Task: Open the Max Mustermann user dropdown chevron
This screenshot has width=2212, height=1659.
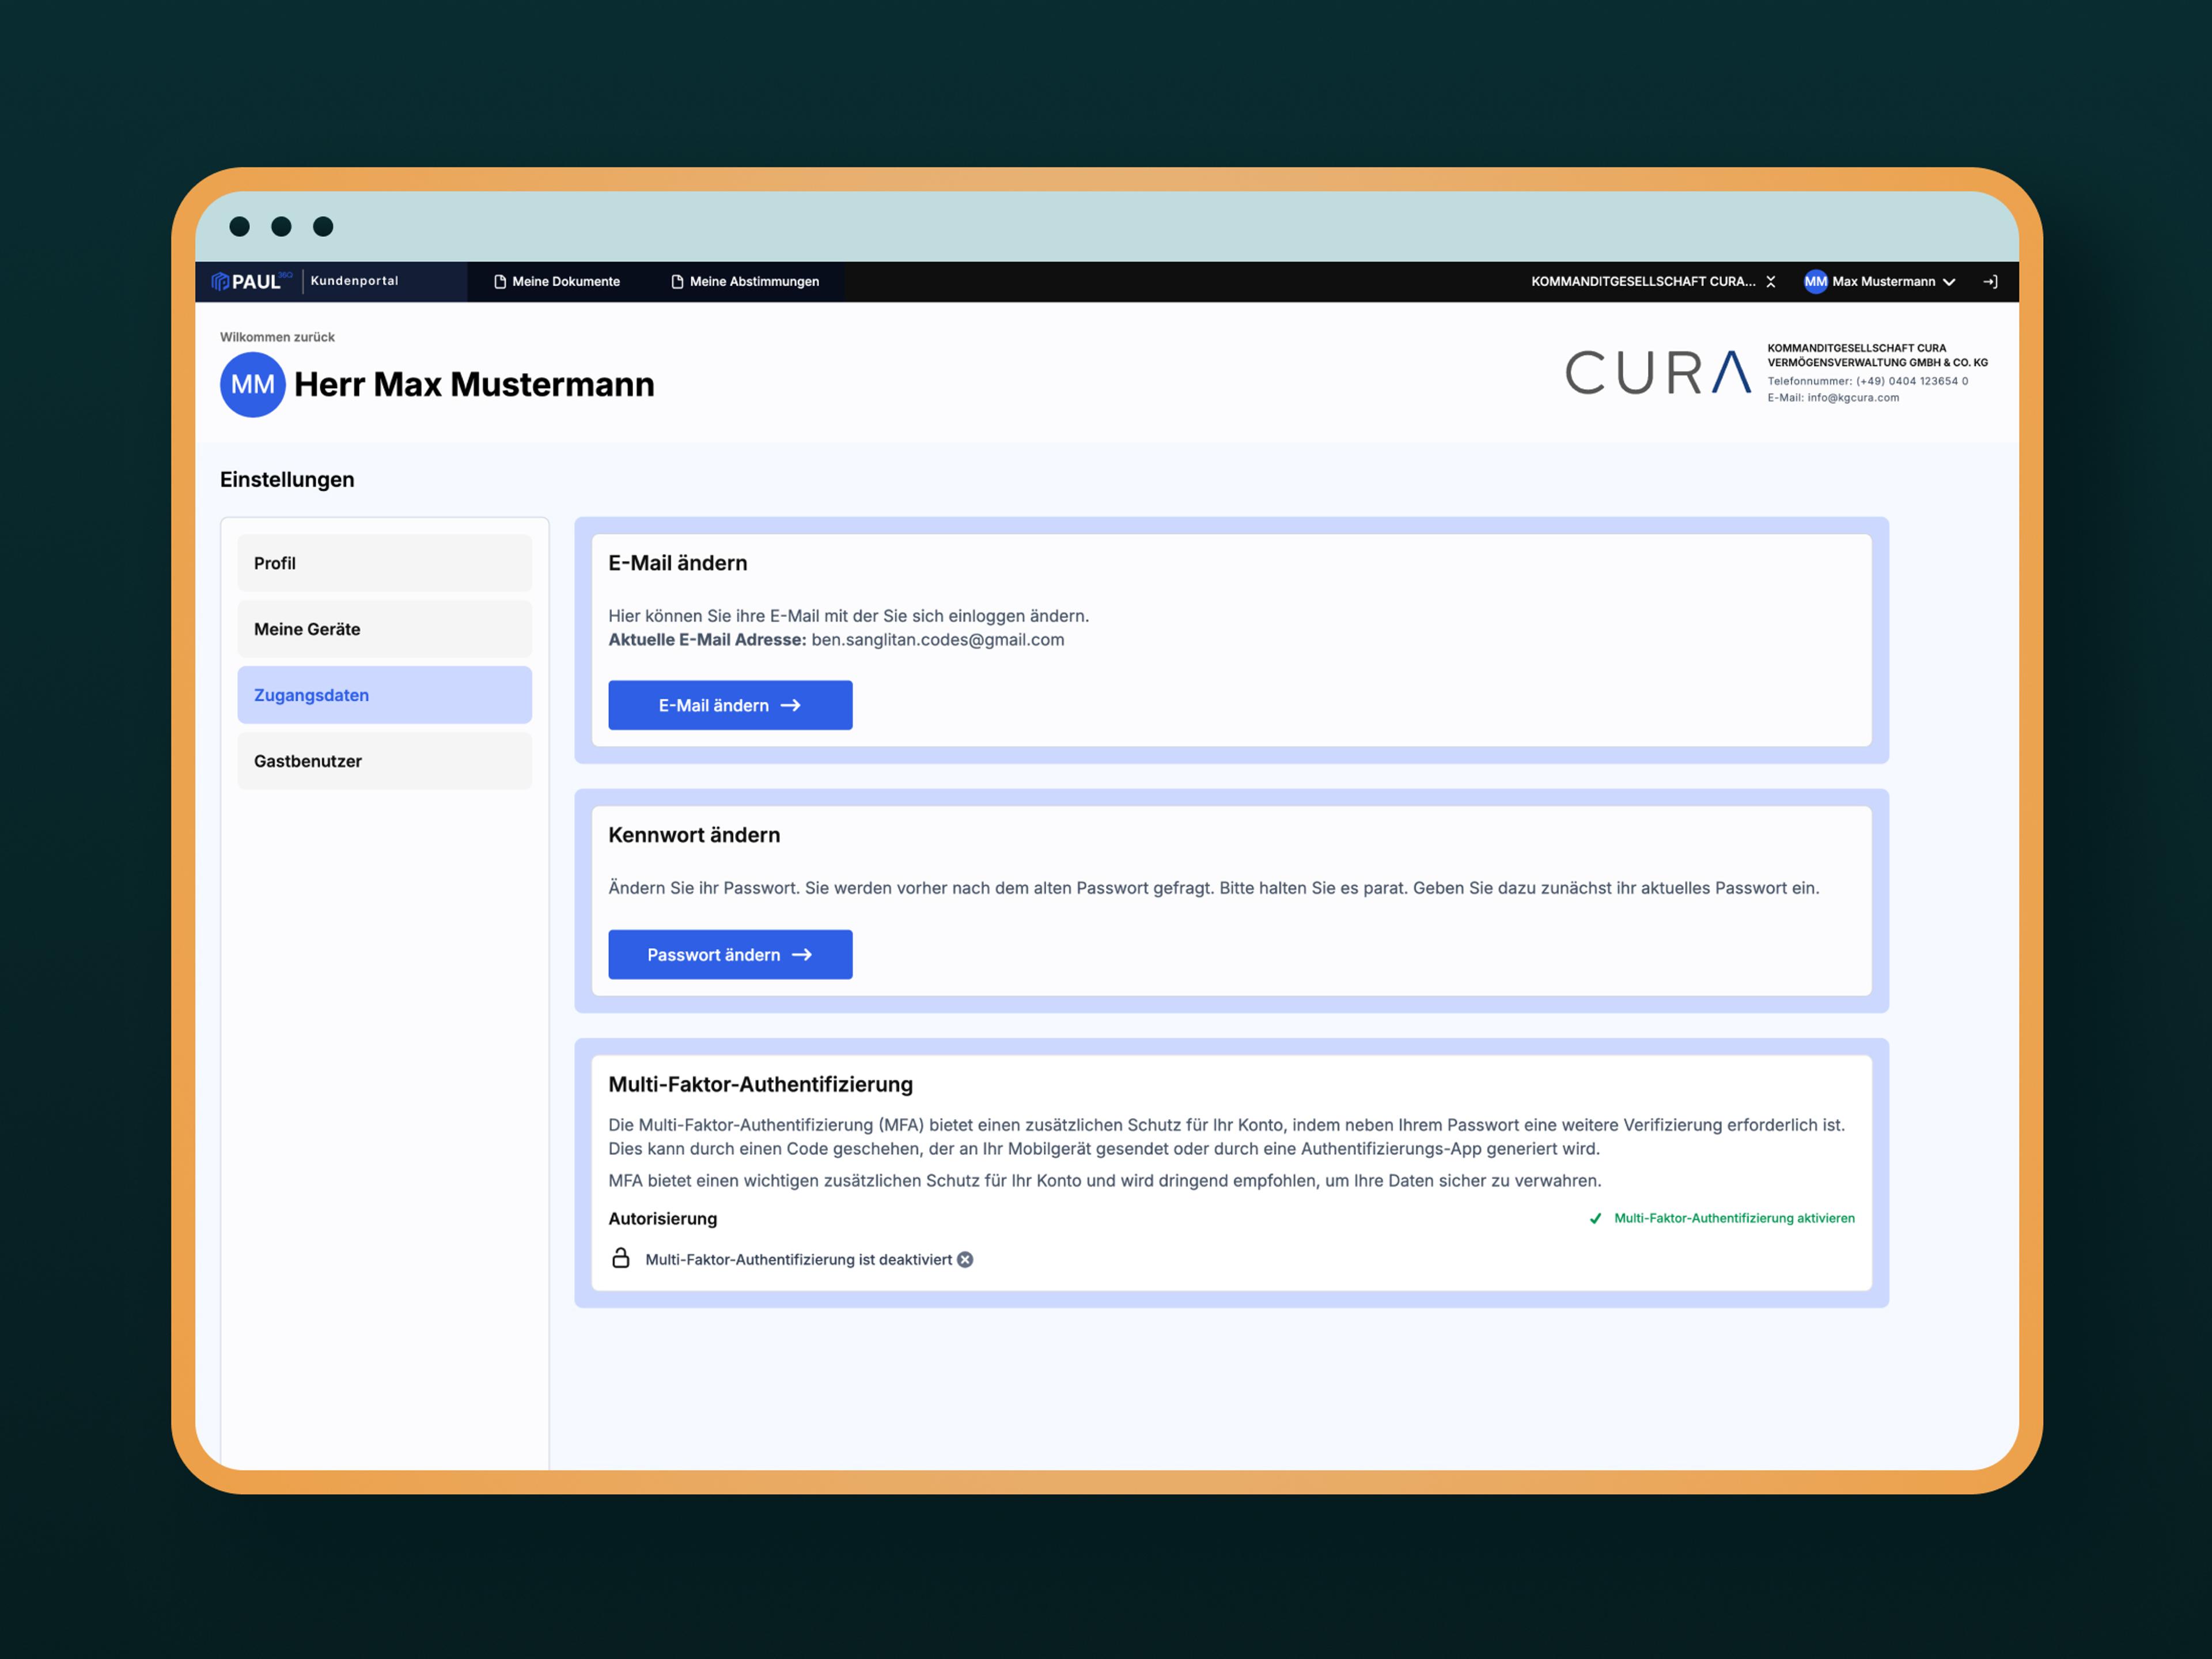Action: pos(1949,282)
